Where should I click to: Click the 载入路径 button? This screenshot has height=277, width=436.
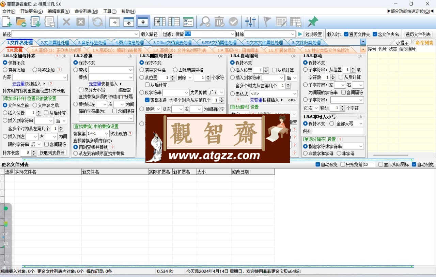coord(149,34)
